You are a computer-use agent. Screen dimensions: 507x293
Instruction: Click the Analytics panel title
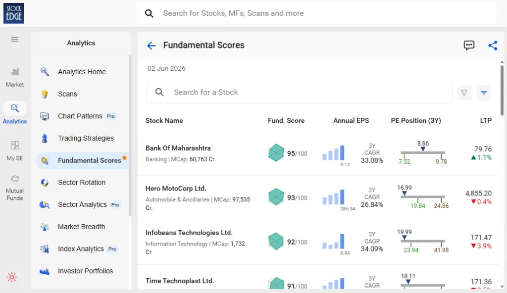coord(81,43)
